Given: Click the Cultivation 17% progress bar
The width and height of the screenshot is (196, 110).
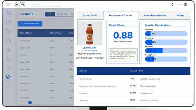Looking at the screenshot, I should [x=166, y=34].
